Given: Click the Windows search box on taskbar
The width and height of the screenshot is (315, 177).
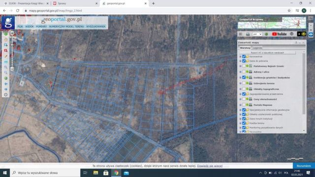Looking at the screenshot, I should (45, 173).
